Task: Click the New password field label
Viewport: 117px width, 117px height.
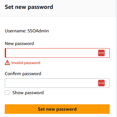Action: coord(19,43)
